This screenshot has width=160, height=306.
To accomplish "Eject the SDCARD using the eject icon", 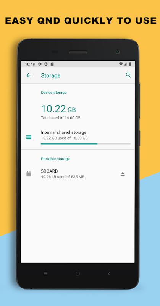I will tap(123, 174).
